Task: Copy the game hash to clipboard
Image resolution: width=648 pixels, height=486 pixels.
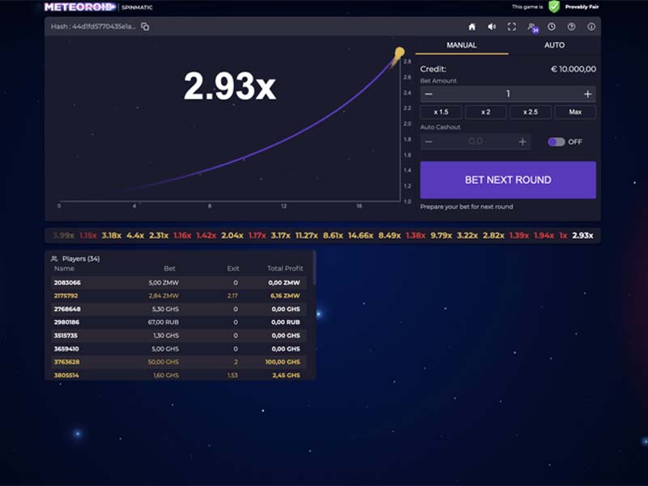Action: [145, 27]
